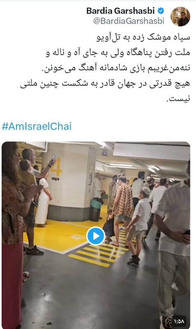Screen dimensions: 196x329
Task: Click the first line of Persian tweet text
Action: pos(143,38)
